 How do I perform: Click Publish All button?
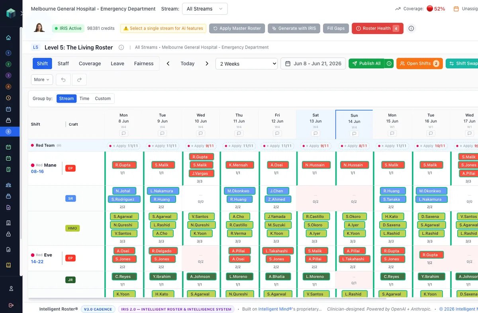[x=366, y=63]
